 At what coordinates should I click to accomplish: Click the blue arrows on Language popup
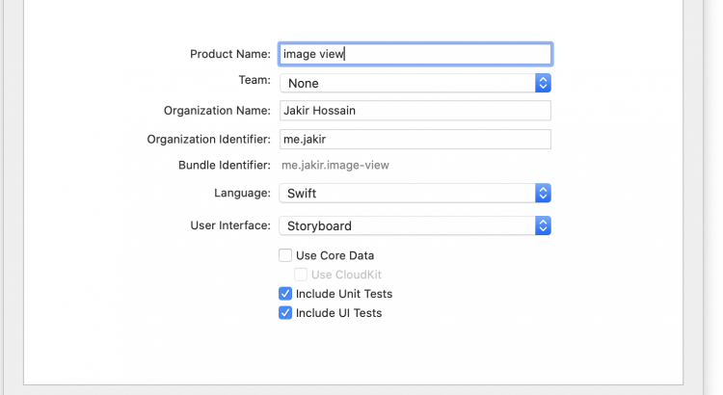(543, 193)
